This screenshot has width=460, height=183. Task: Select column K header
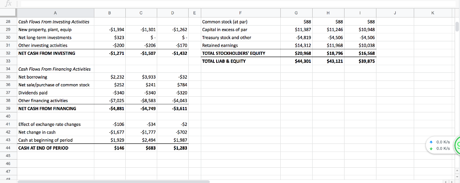tap(433, 13)
